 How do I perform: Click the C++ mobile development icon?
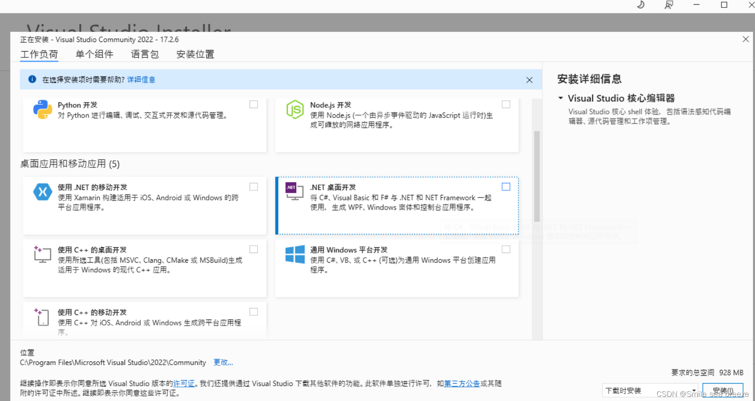[42, 317]
